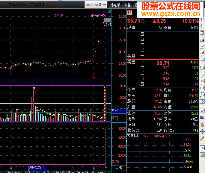Select the four-arrow move tool icon

202,131
